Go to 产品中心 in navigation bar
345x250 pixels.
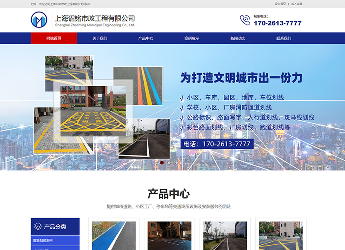(146, 38)
